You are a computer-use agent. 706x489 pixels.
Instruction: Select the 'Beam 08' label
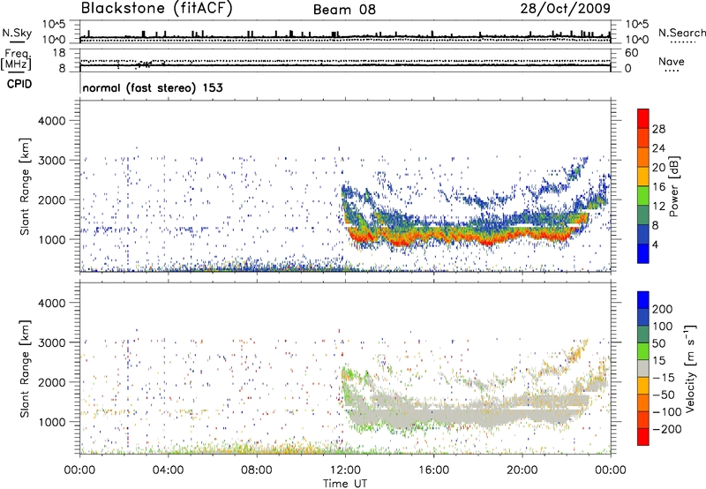(344, 10)
